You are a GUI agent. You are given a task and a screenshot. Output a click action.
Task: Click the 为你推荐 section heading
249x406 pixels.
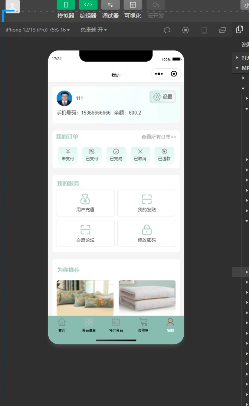[x=68, y=270]
